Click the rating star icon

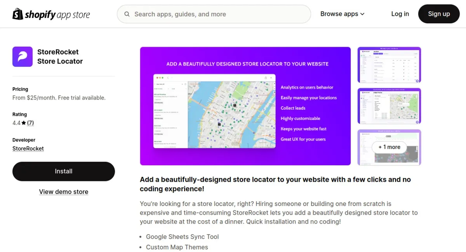(x=24, y=123)
